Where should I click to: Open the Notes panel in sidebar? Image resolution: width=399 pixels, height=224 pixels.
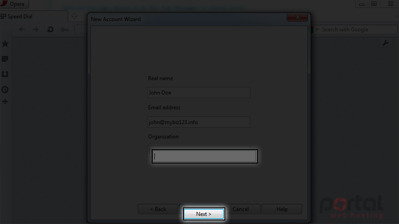(x=5, y=59)
